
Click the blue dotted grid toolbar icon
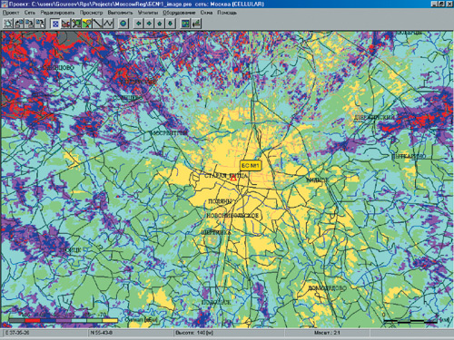(55, 24)
